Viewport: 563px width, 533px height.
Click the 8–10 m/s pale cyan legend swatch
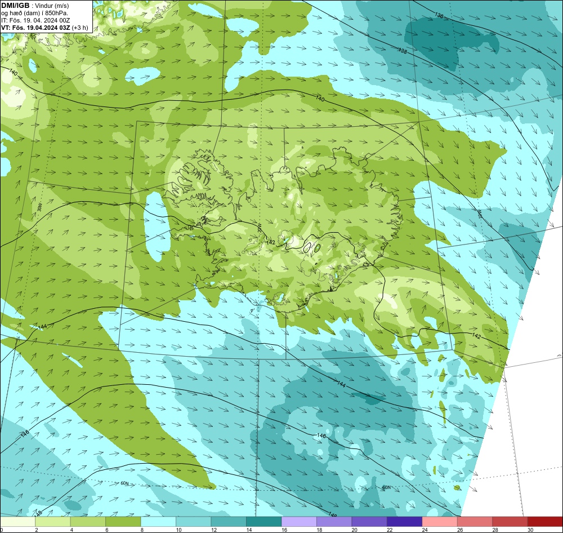pos(158,522)
